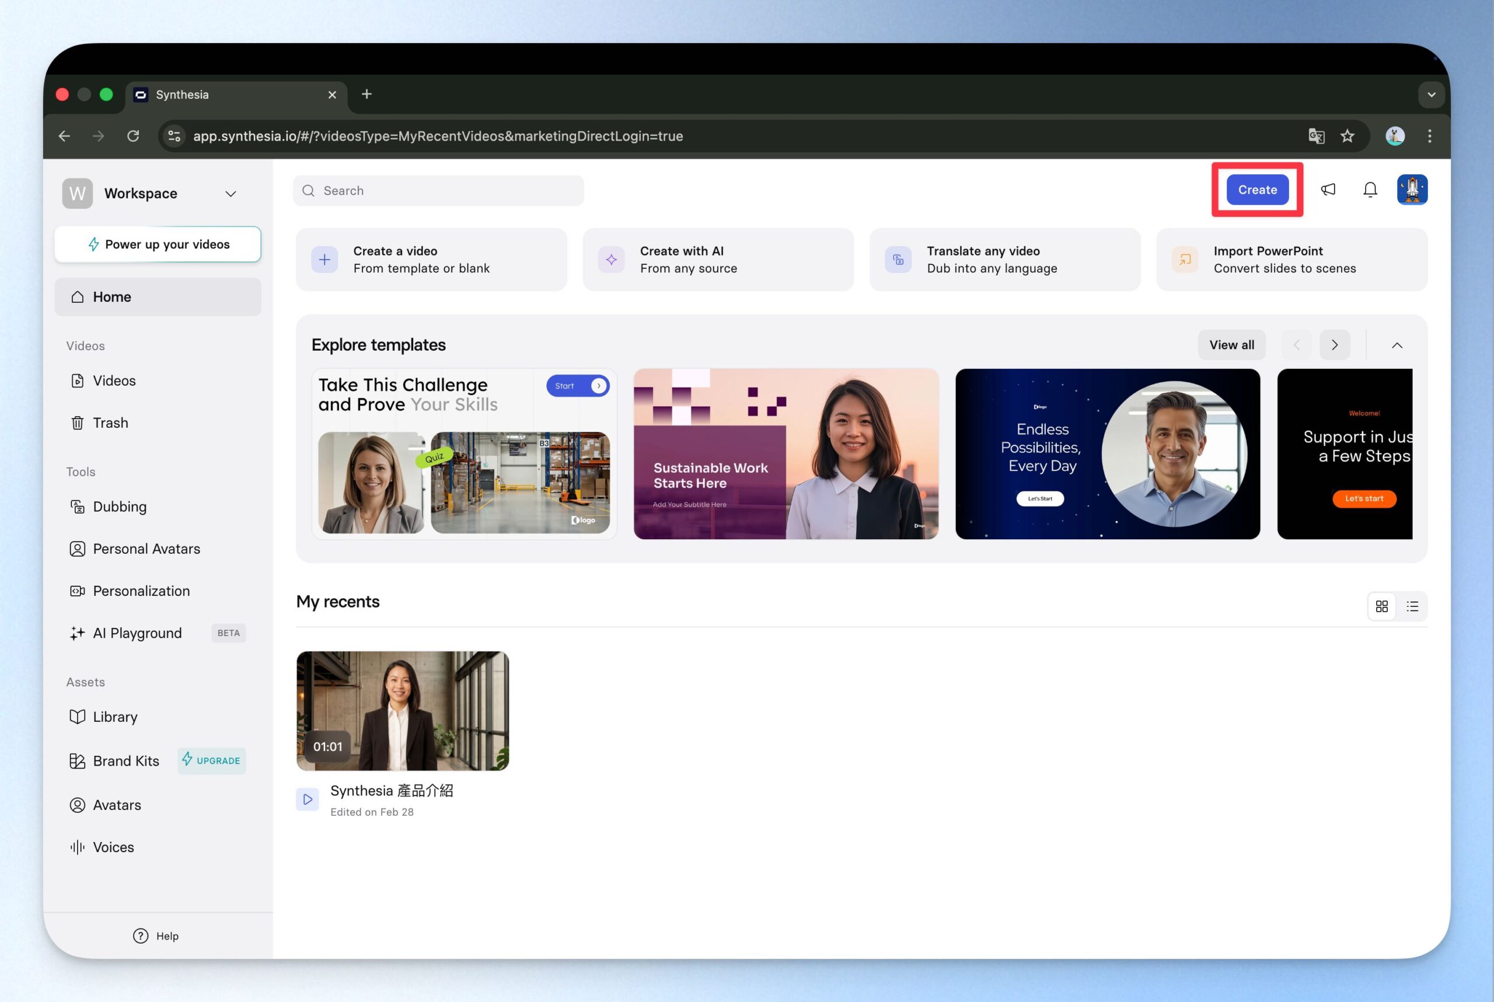Go back in browser history
This screenshot has width=1494, height=1002.
tap(64, 136)
